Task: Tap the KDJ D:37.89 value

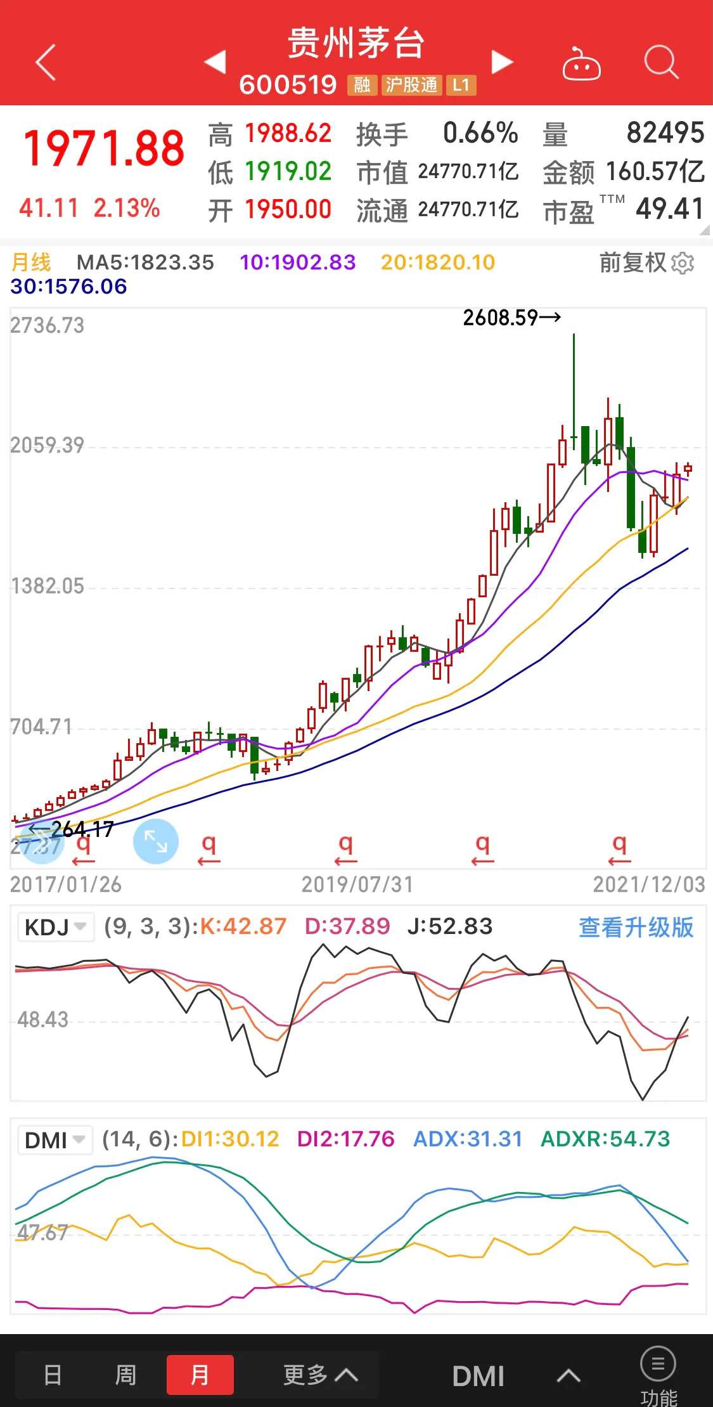Action: point(347,926)
